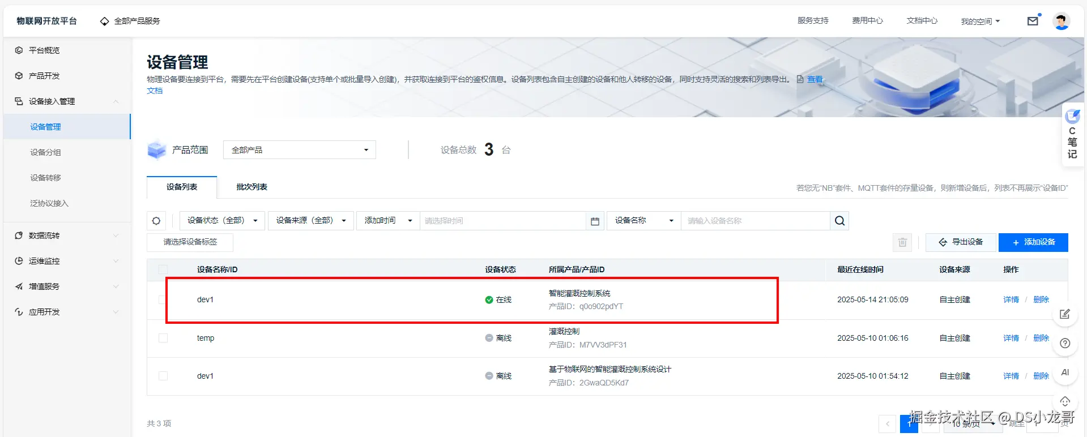Open the user avatar menu
The width and height of the screenshot is (1087, 437).
click(x=1061, y=21)
